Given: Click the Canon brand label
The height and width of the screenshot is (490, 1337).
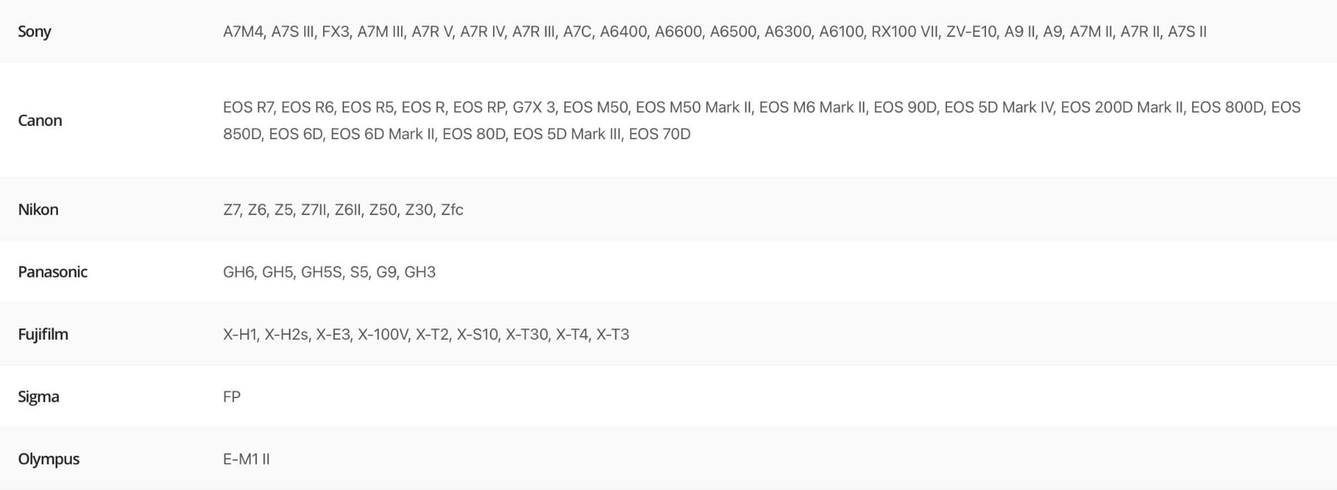Looking at the screenshot, I should (x=40, y=120).
